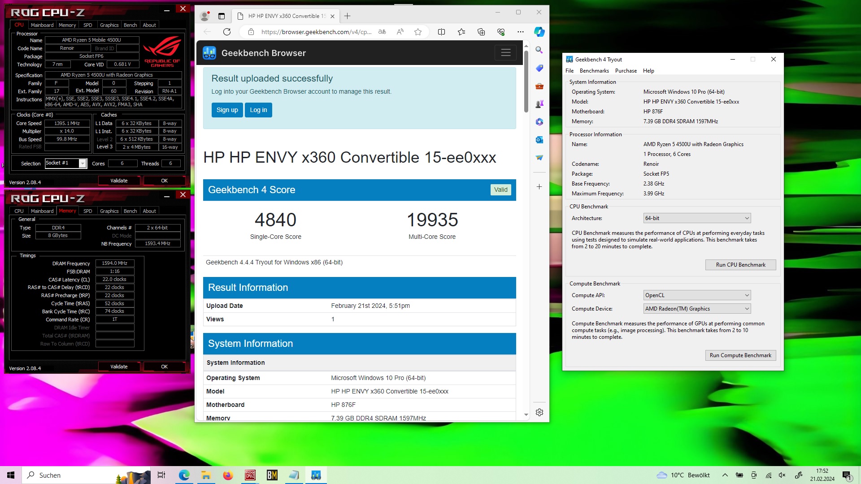Open the Tools briefcase icon in sidebar
Viewport: 861px width, 484px height.
coord(539,86)
